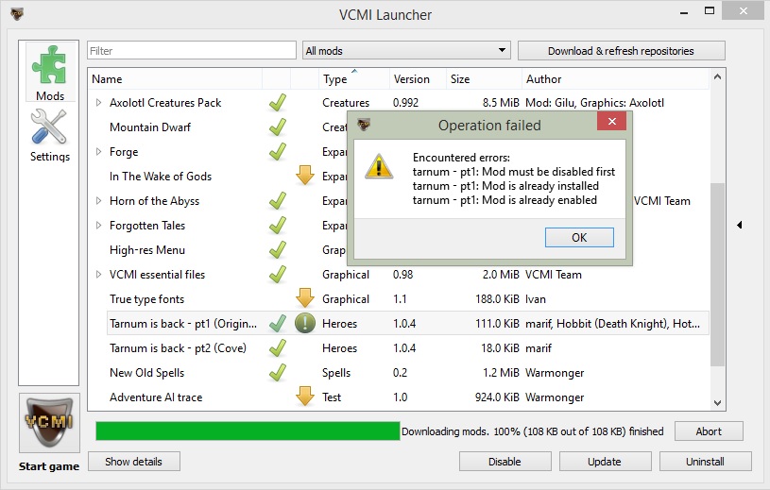This screenshot has width=770, height=490.
Task: Click download arrow for In The Wake of Gods
Action: 304,176
